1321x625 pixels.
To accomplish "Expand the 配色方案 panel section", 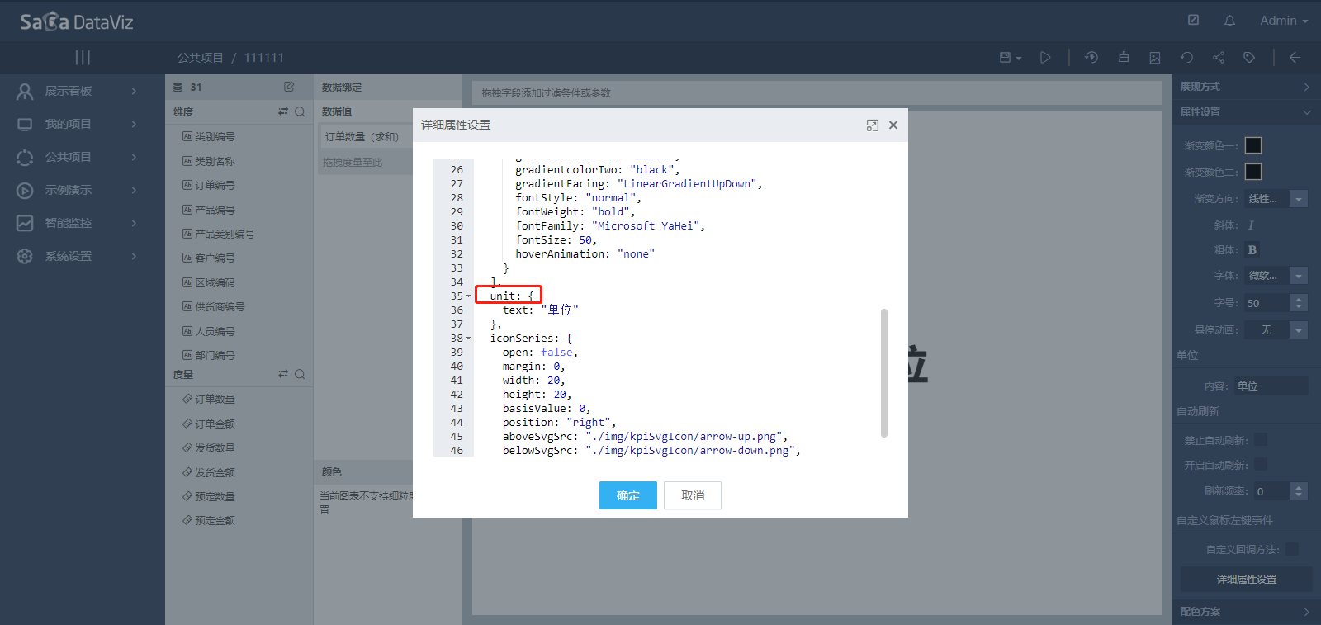I will coord(1247,612).
